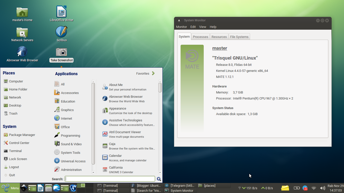The height and width of the screenshot is (193, 344).
Task: Launch Package Manager from System section
Action: point(19,135)
